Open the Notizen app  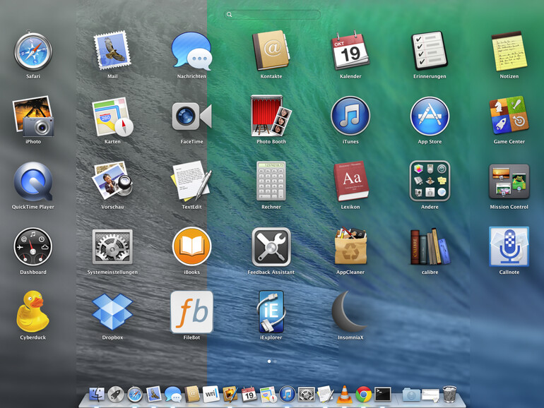[509, 51]
